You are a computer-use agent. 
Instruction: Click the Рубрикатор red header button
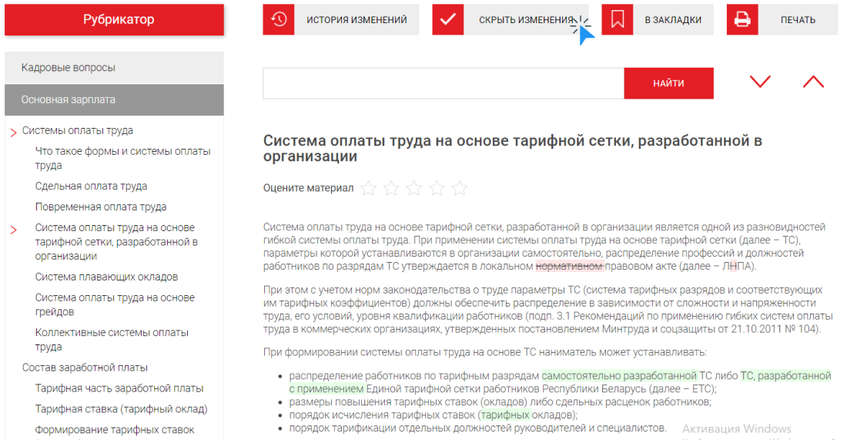pos(114,20)
